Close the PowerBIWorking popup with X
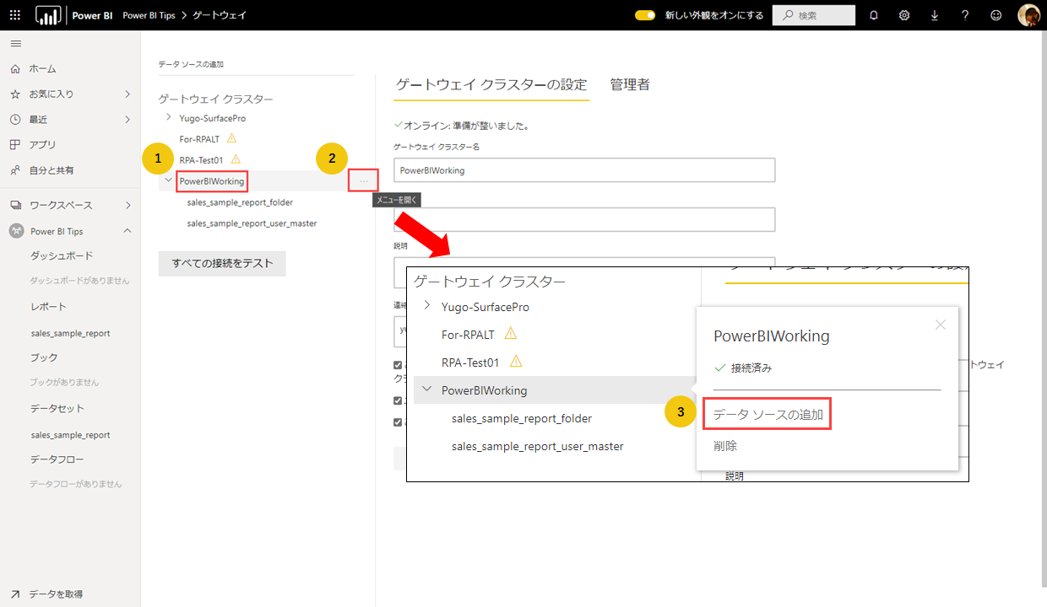Screen dimensions: 1047x607 [x=941, y=325]
